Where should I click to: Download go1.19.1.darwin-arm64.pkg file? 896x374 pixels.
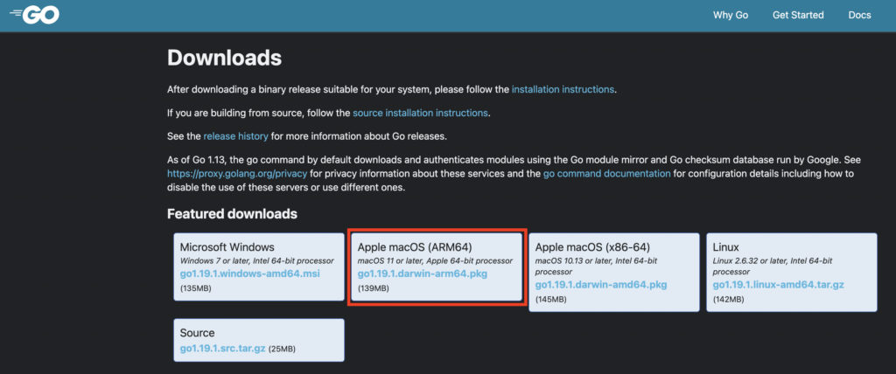422,274
